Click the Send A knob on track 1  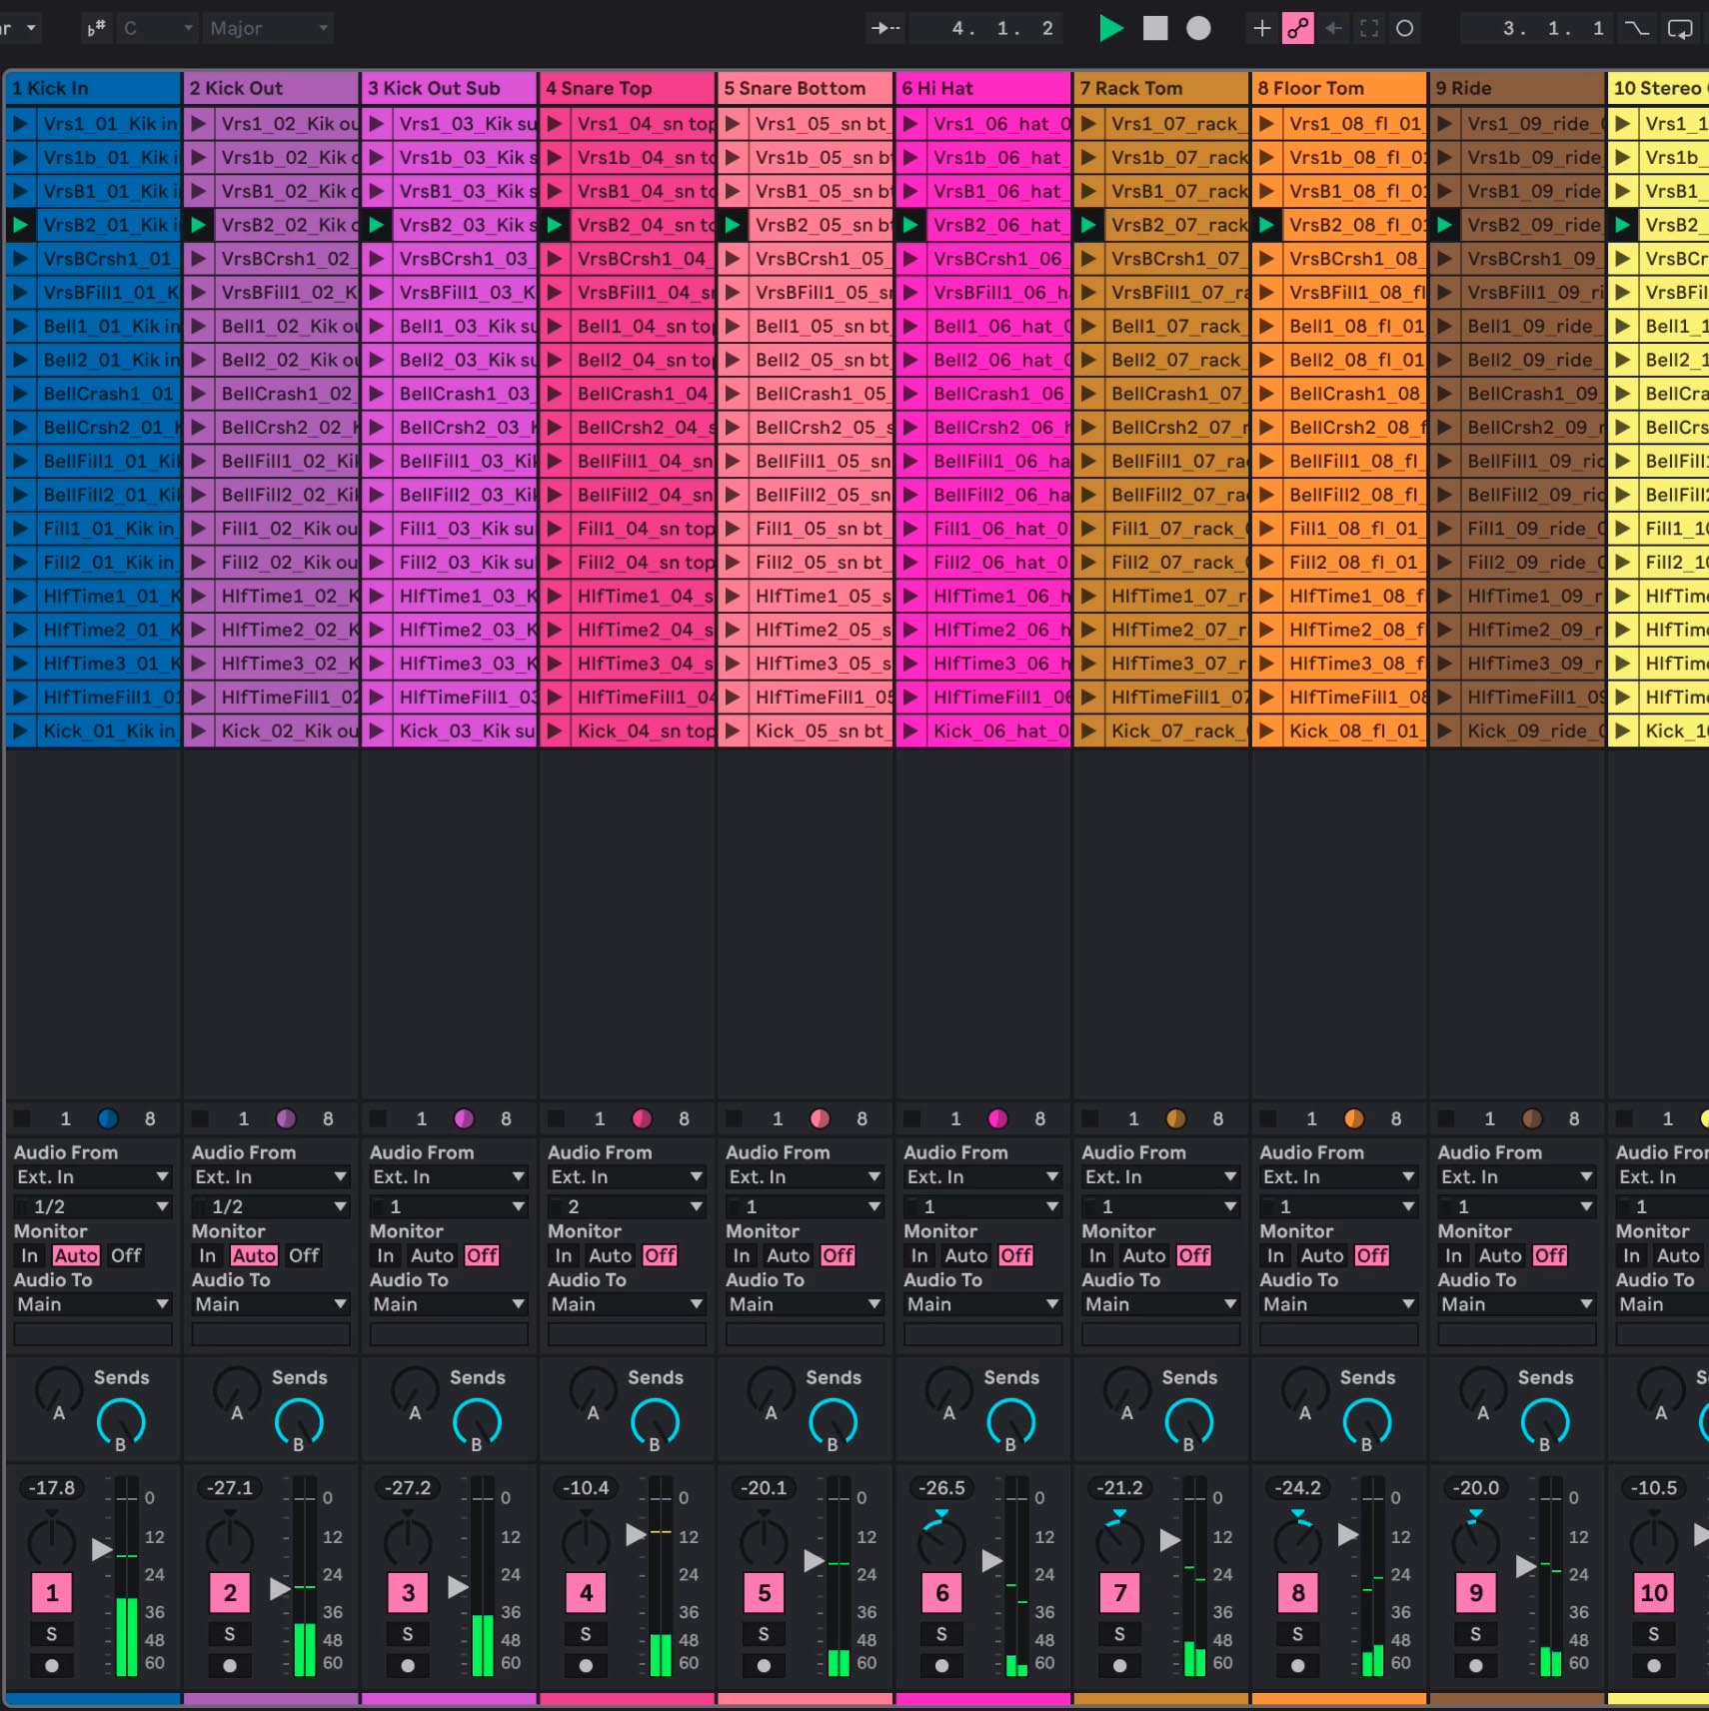pos(59,1391)
